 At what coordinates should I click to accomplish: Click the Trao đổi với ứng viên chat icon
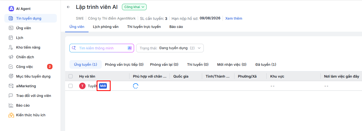[11, 96]
